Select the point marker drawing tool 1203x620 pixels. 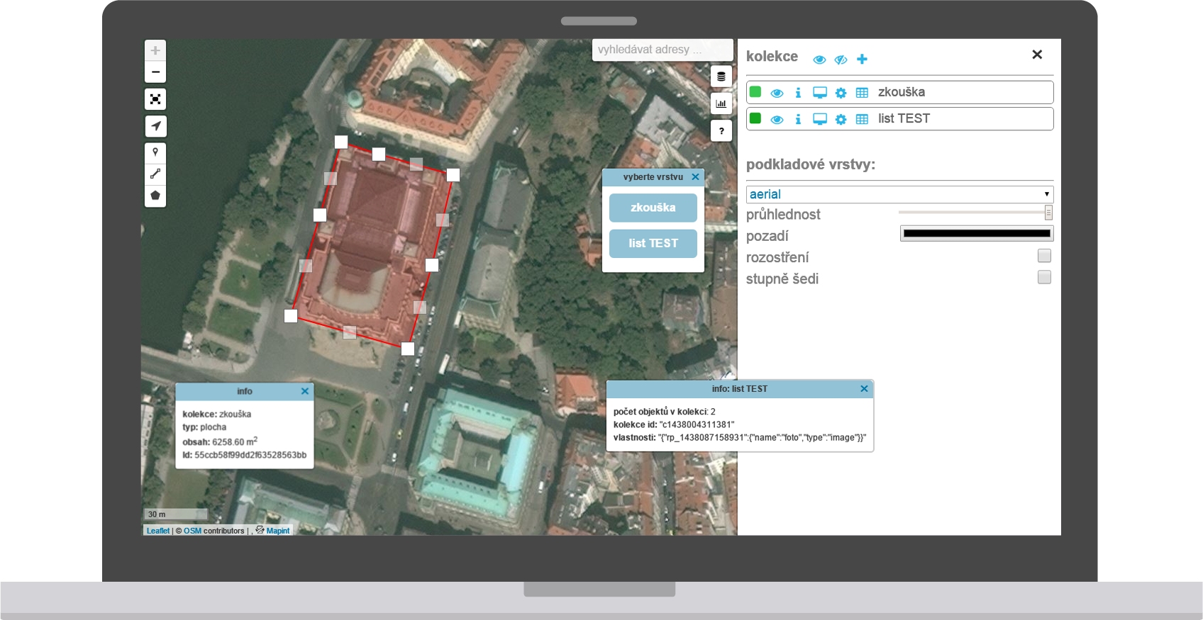pyautogui.click(x=155, y=152)
